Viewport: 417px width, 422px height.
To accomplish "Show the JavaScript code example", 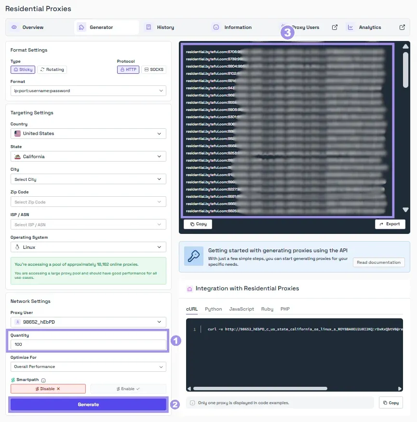I will point(242,309).
